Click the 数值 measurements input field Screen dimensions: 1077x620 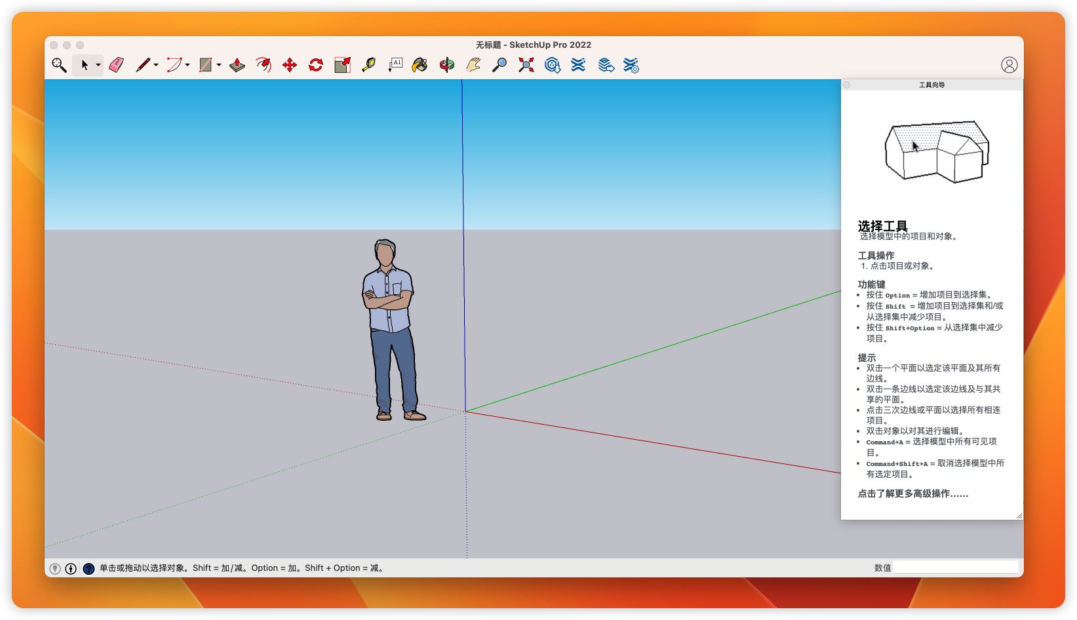click(955, 568)
